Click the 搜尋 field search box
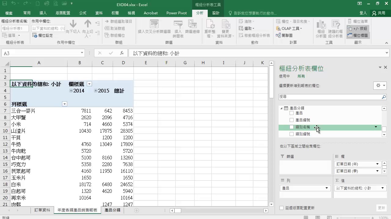 [x=330, y=97]
